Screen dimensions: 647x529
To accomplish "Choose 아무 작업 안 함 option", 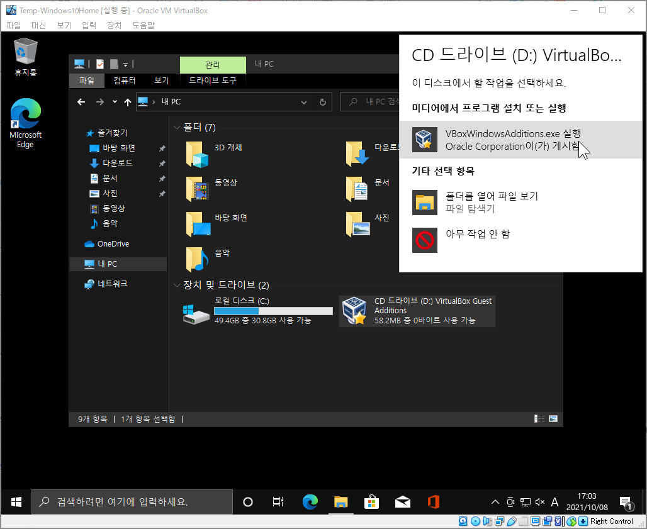I will coord(520,240).
